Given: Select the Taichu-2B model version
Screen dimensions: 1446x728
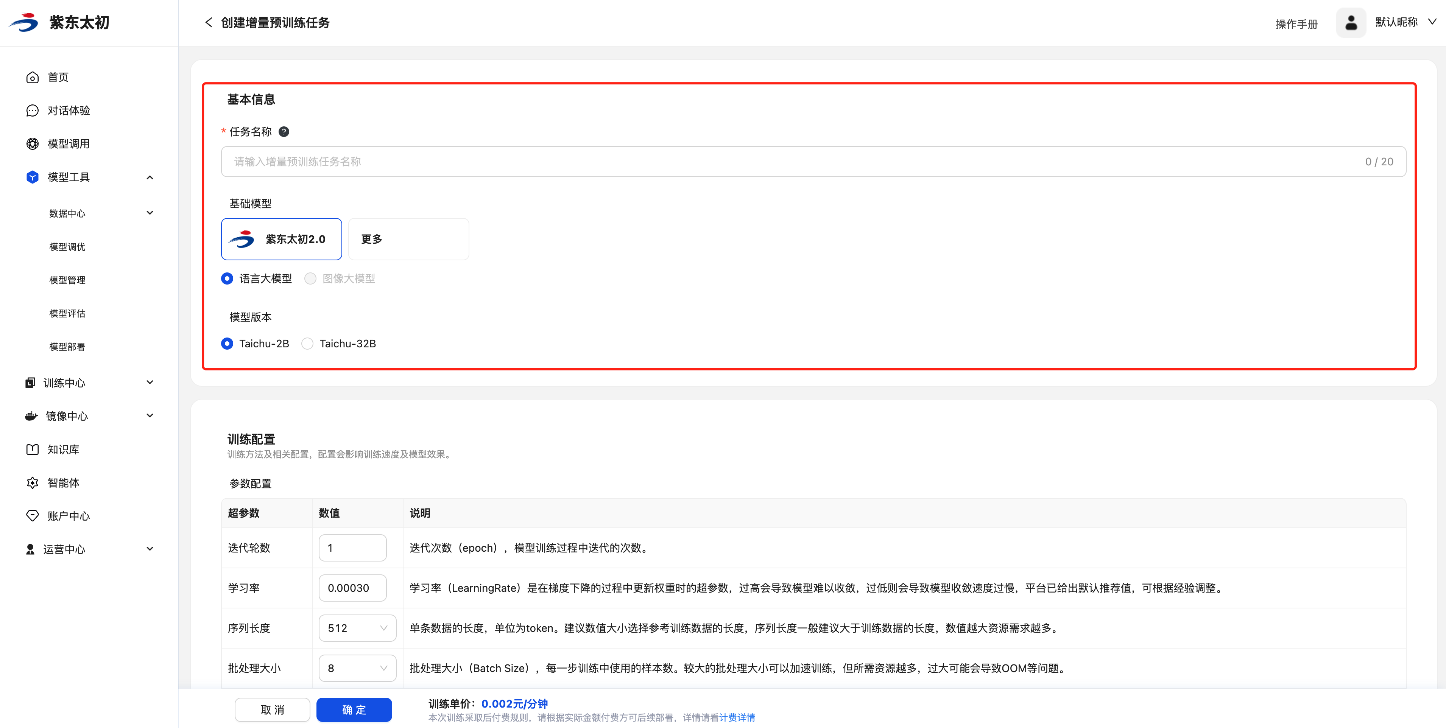Looking at the screenshot, I should 227,344.
